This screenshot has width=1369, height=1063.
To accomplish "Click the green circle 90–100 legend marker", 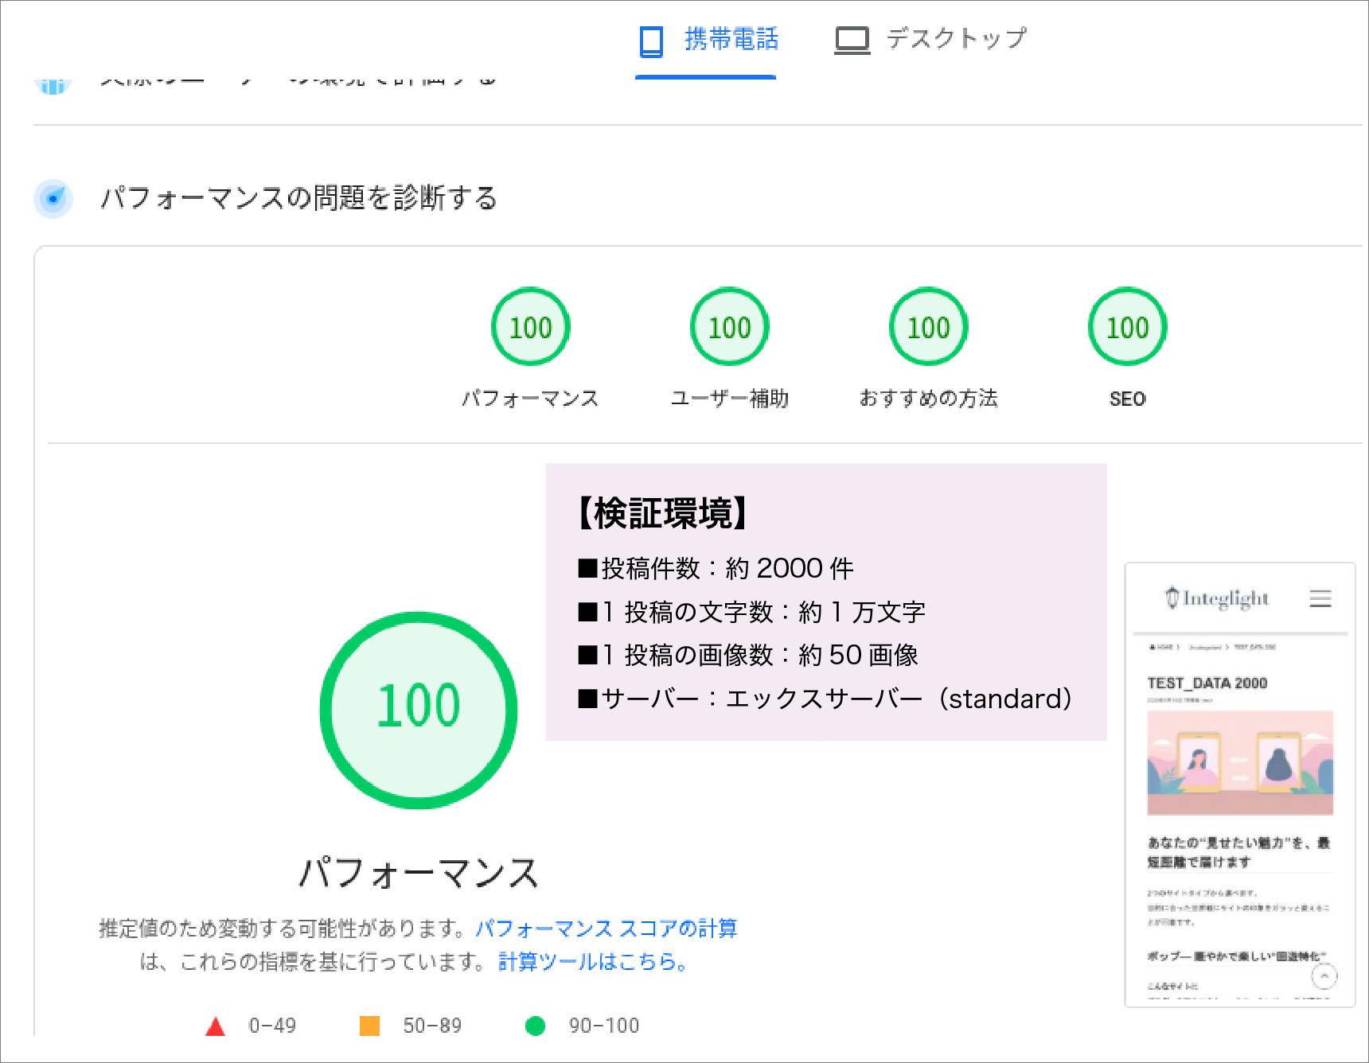I will (536, 1026).
